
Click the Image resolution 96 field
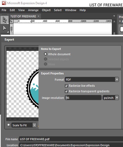pyautogui.click(x=83, y=98)
